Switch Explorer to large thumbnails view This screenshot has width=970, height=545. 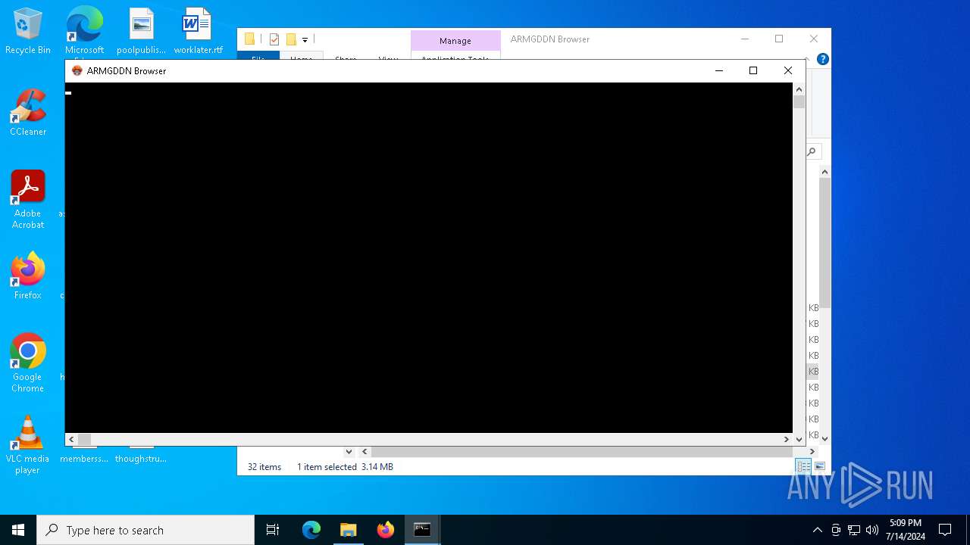point(819,467)
